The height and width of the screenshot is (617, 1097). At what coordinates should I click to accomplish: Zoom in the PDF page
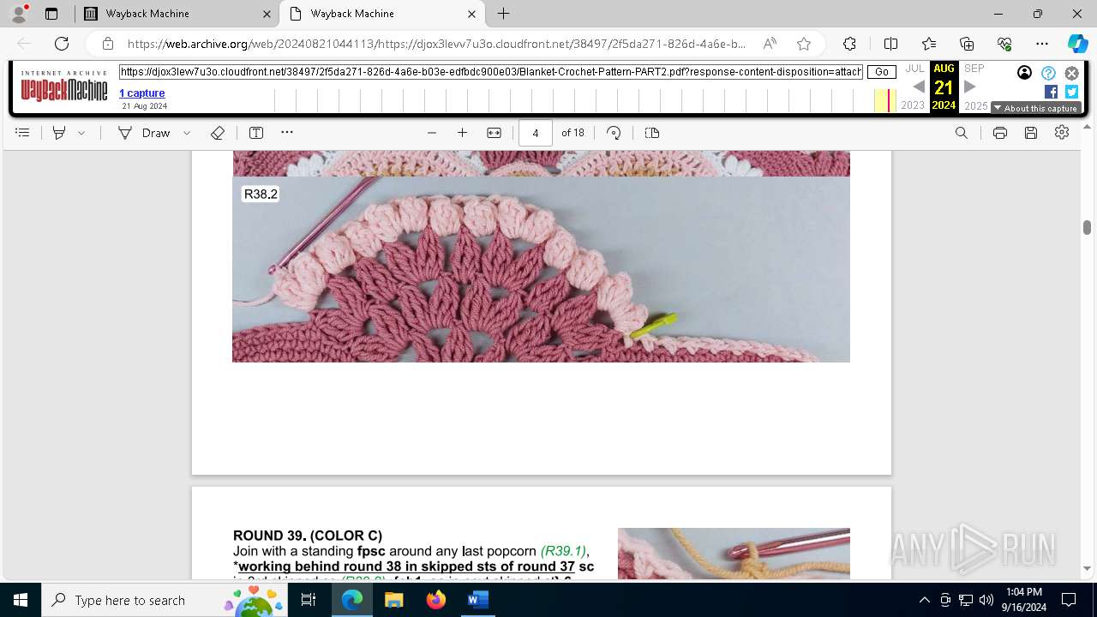(463, 133)
